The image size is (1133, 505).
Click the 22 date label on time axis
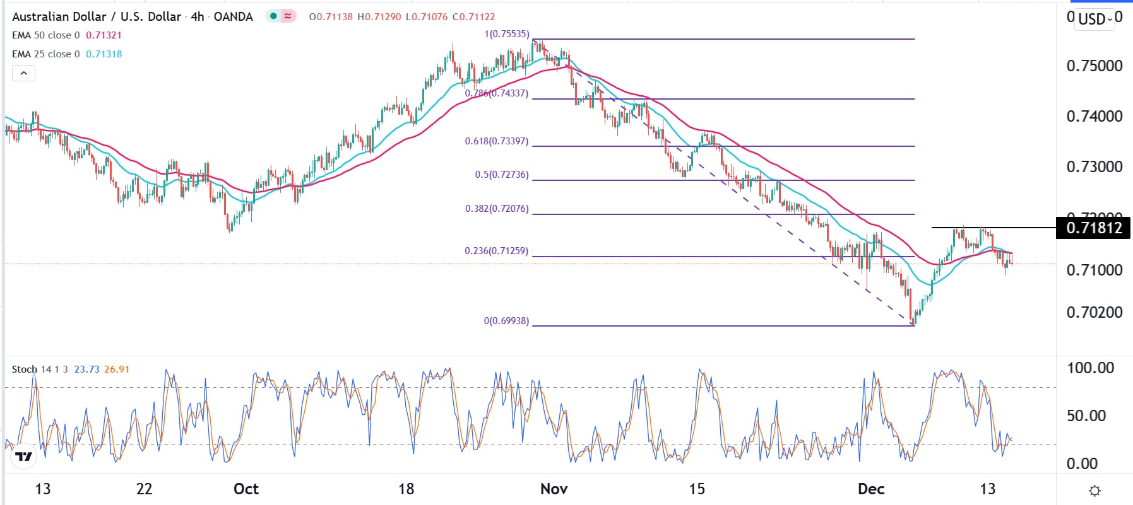point(145,489)
